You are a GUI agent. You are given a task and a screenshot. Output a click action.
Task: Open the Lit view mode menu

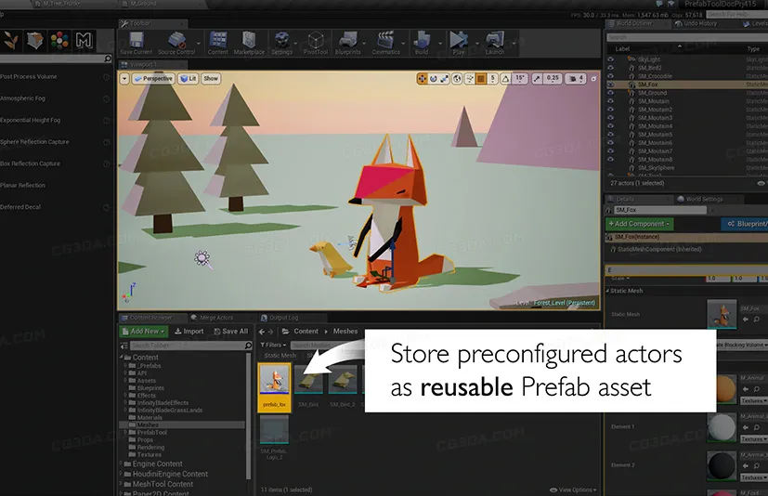coord(189,78)
